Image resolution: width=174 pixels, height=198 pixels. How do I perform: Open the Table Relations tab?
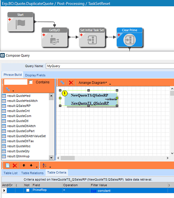point(32,173)
